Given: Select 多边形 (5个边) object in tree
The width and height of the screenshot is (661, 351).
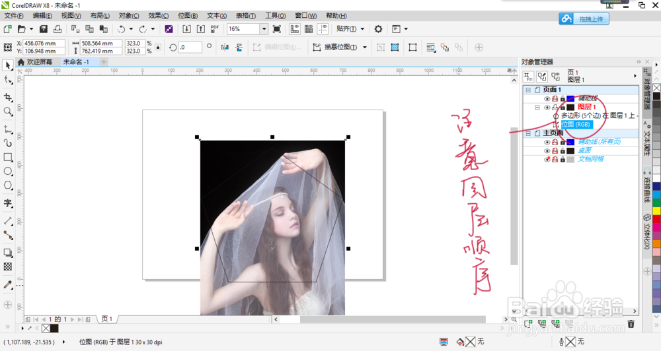Looking at the screenshot, I should tap(599, 115).
